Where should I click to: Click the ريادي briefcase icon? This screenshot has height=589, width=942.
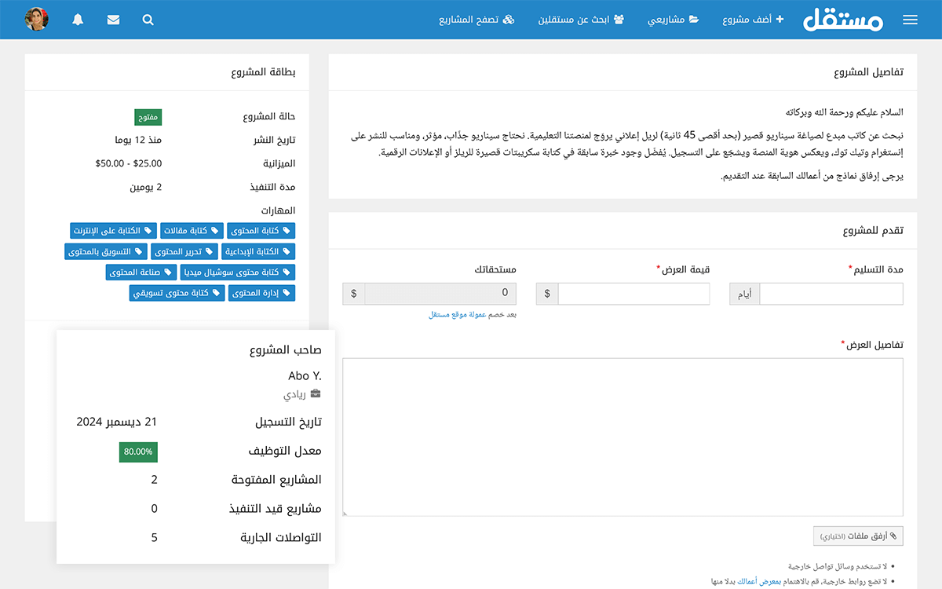[316, 394]
